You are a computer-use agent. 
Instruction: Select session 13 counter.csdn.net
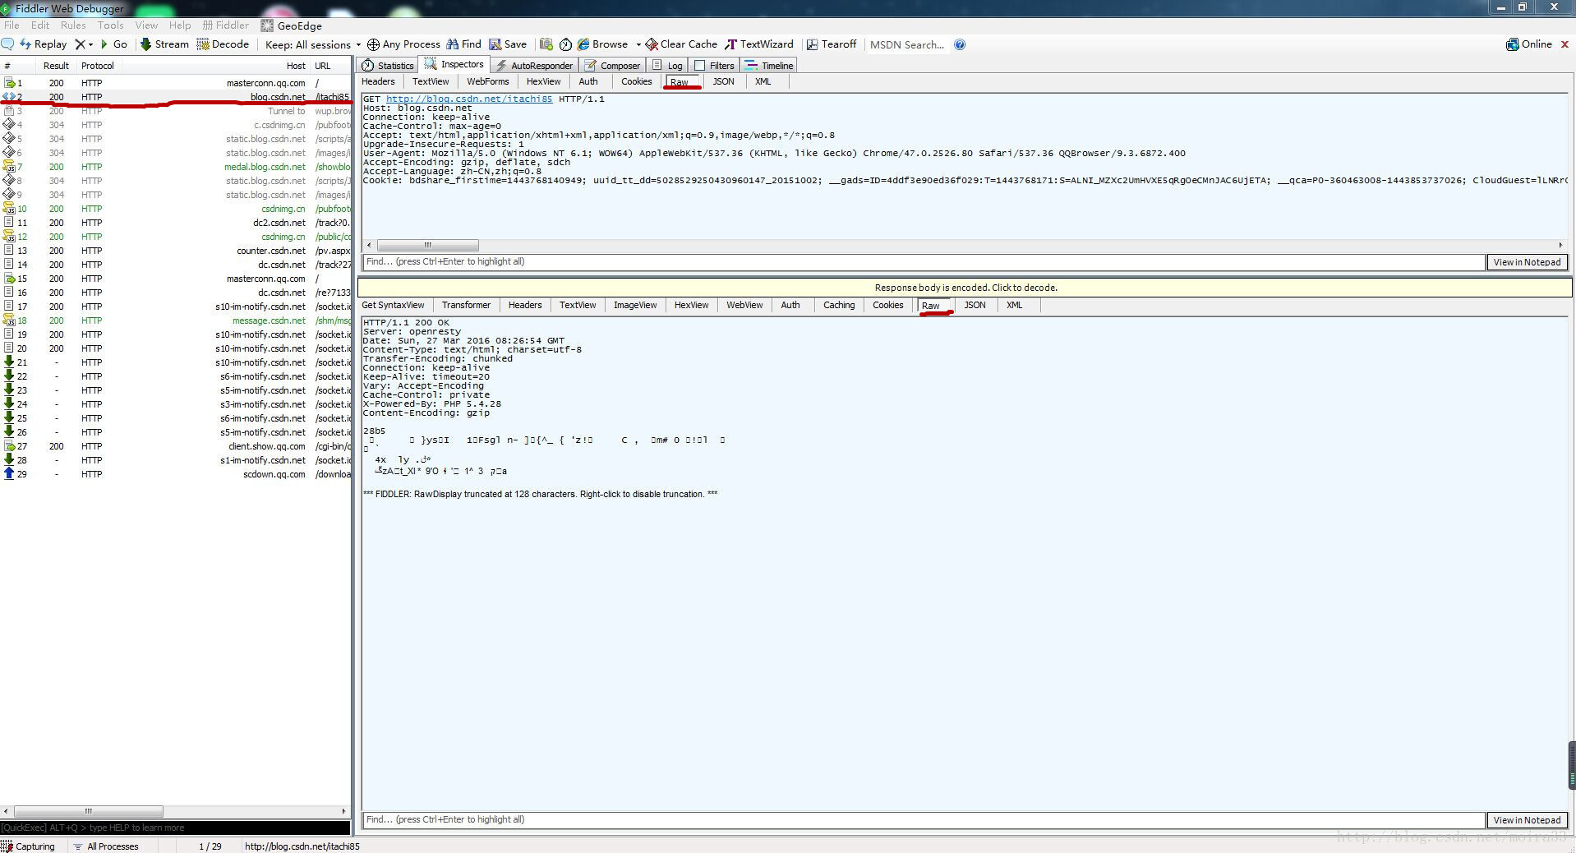pos(176,251)
